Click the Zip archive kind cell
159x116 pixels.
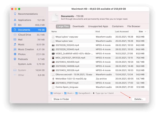tap(101, 79)
